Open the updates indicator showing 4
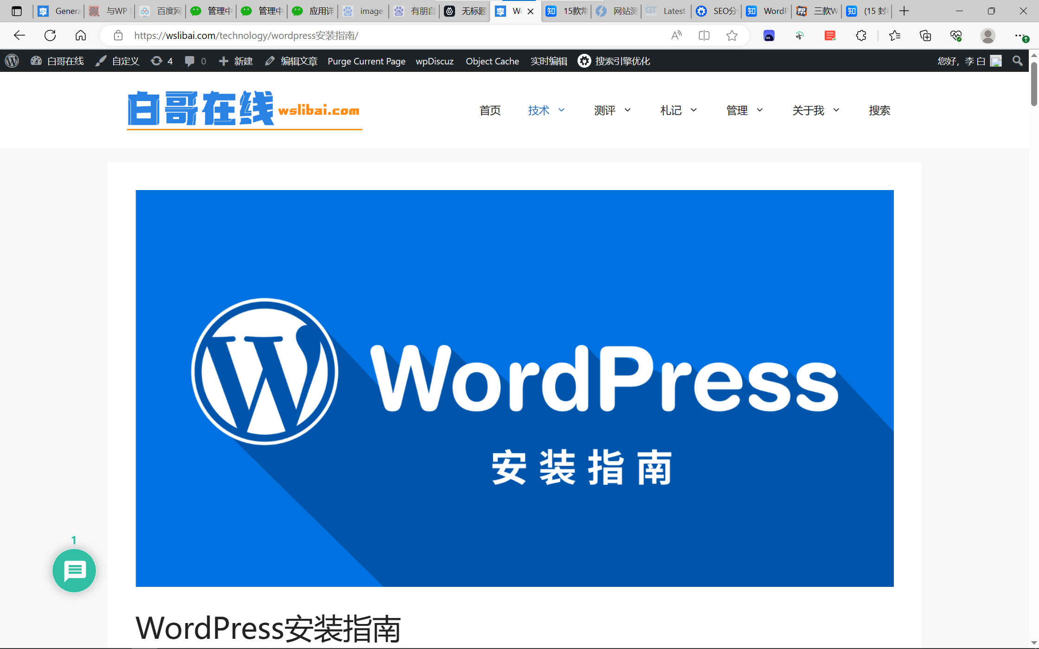Viewport: 1039px width, 649px height. [161, 61]
